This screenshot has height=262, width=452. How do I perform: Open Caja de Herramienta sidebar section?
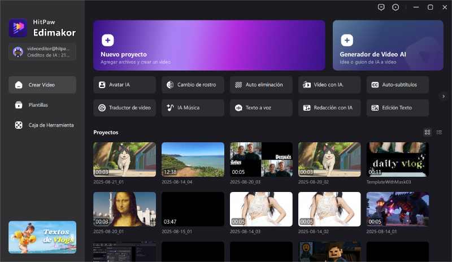click(42, 125)
